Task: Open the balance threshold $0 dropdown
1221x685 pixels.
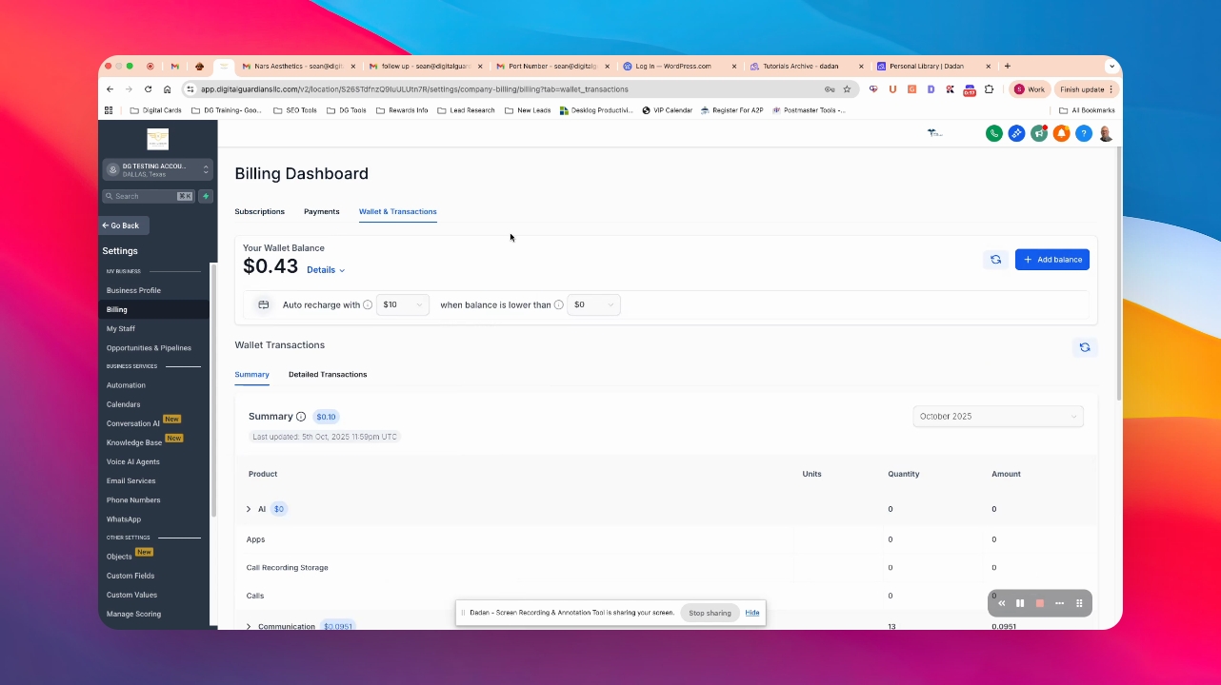Action: 593,304
